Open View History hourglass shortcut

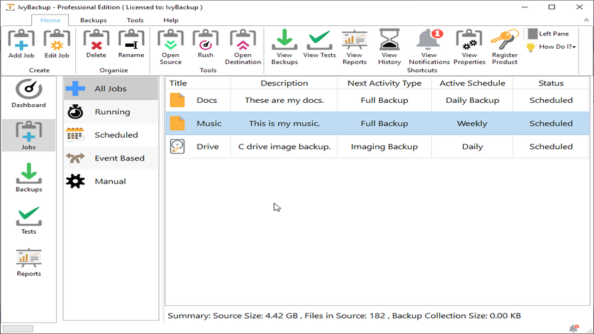pyautogui.click(x=389, y=47)
